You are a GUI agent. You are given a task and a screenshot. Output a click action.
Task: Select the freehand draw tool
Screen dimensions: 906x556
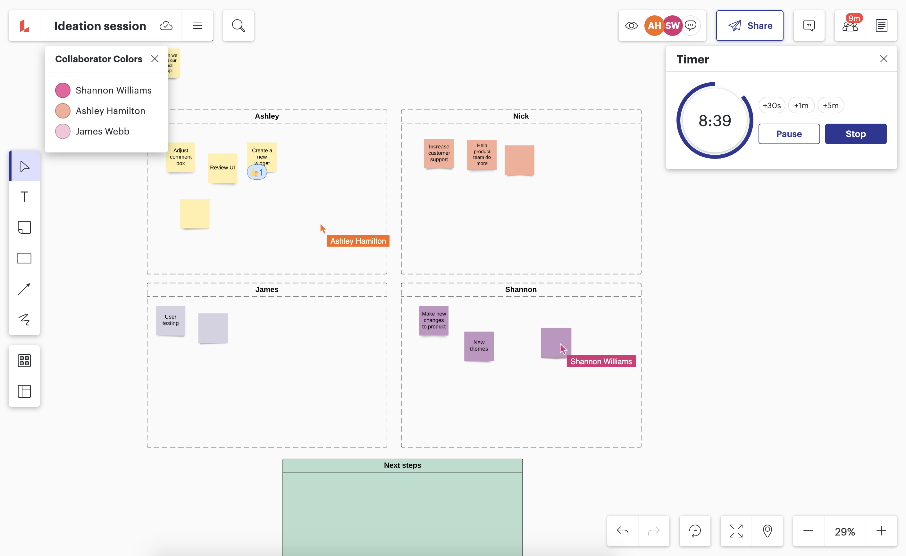24,319
